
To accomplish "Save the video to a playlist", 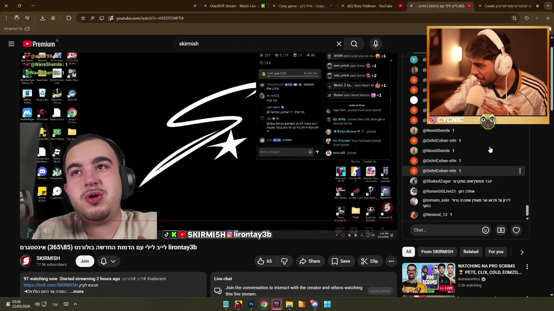I will 341,261.
